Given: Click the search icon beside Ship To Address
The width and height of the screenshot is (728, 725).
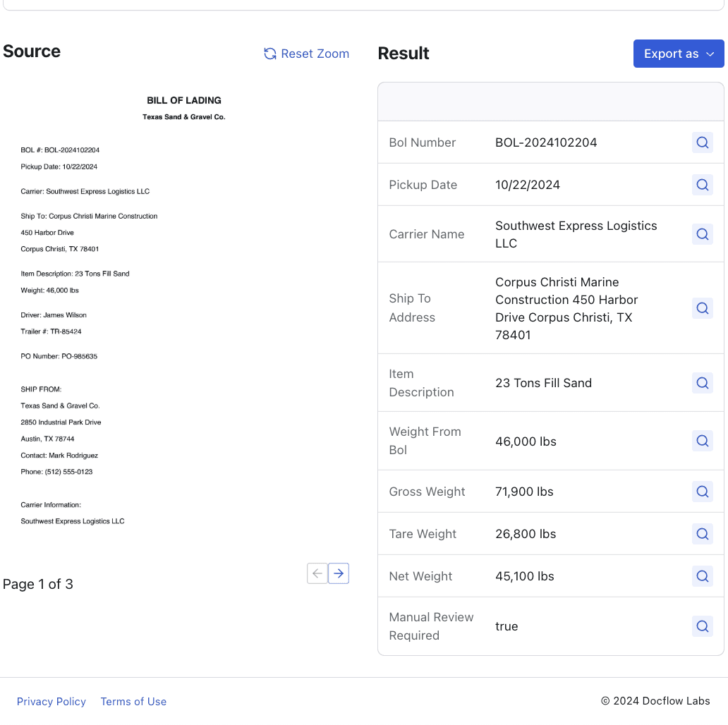Looking at the screenshot, I should pos(702,308).
